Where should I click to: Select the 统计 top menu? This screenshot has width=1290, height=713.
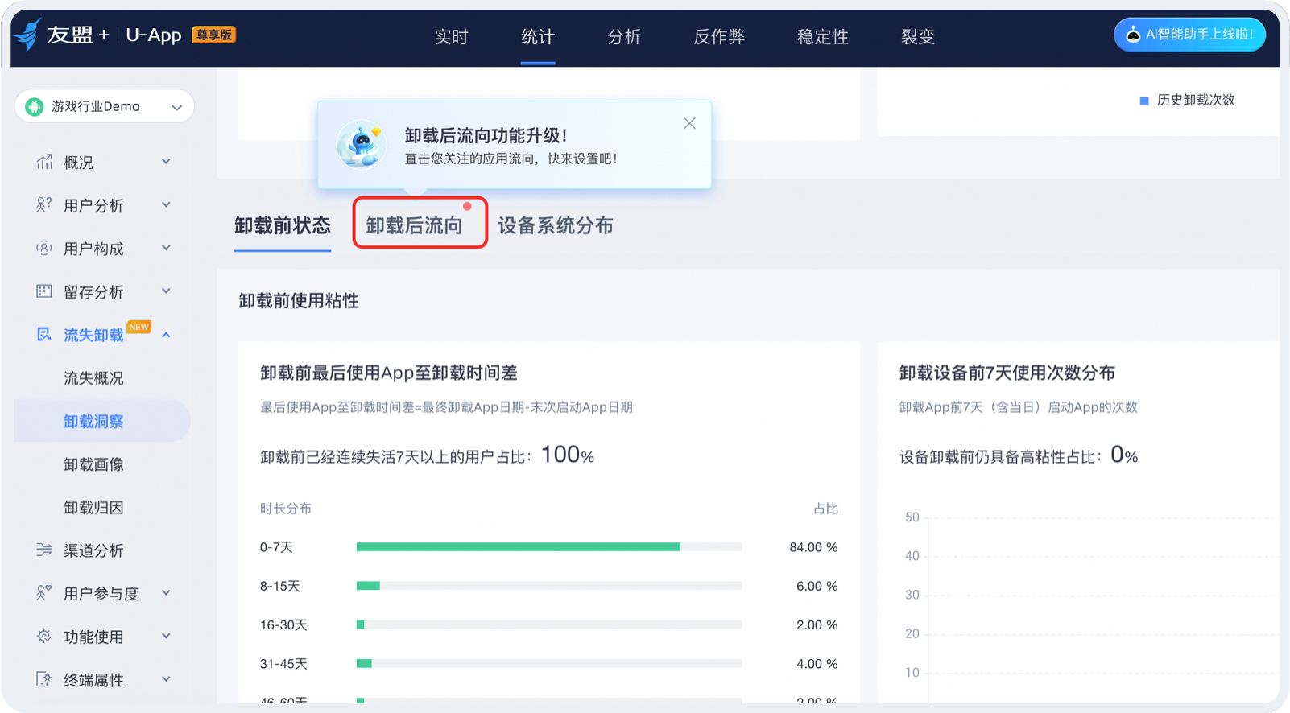pos(538,37)
